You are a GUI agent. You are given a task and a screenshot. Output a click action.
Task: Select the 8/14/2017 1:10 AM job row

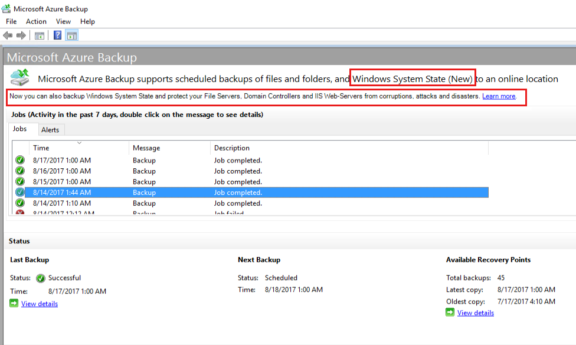(251, 203)
